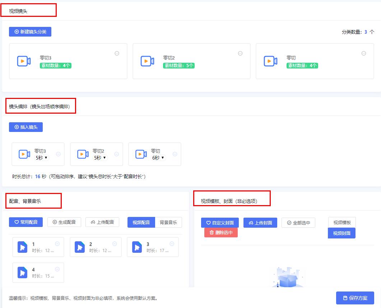381x308 pixels.
Task: Click the 保存方案 save button
Action: click(x=355, y=298)
